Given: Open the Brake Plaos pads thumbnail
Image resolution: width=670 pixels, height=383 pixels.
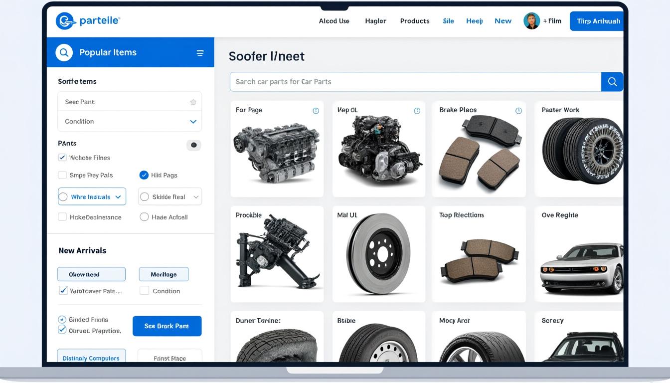Looking at the screenshot, I should pos(480,152).
